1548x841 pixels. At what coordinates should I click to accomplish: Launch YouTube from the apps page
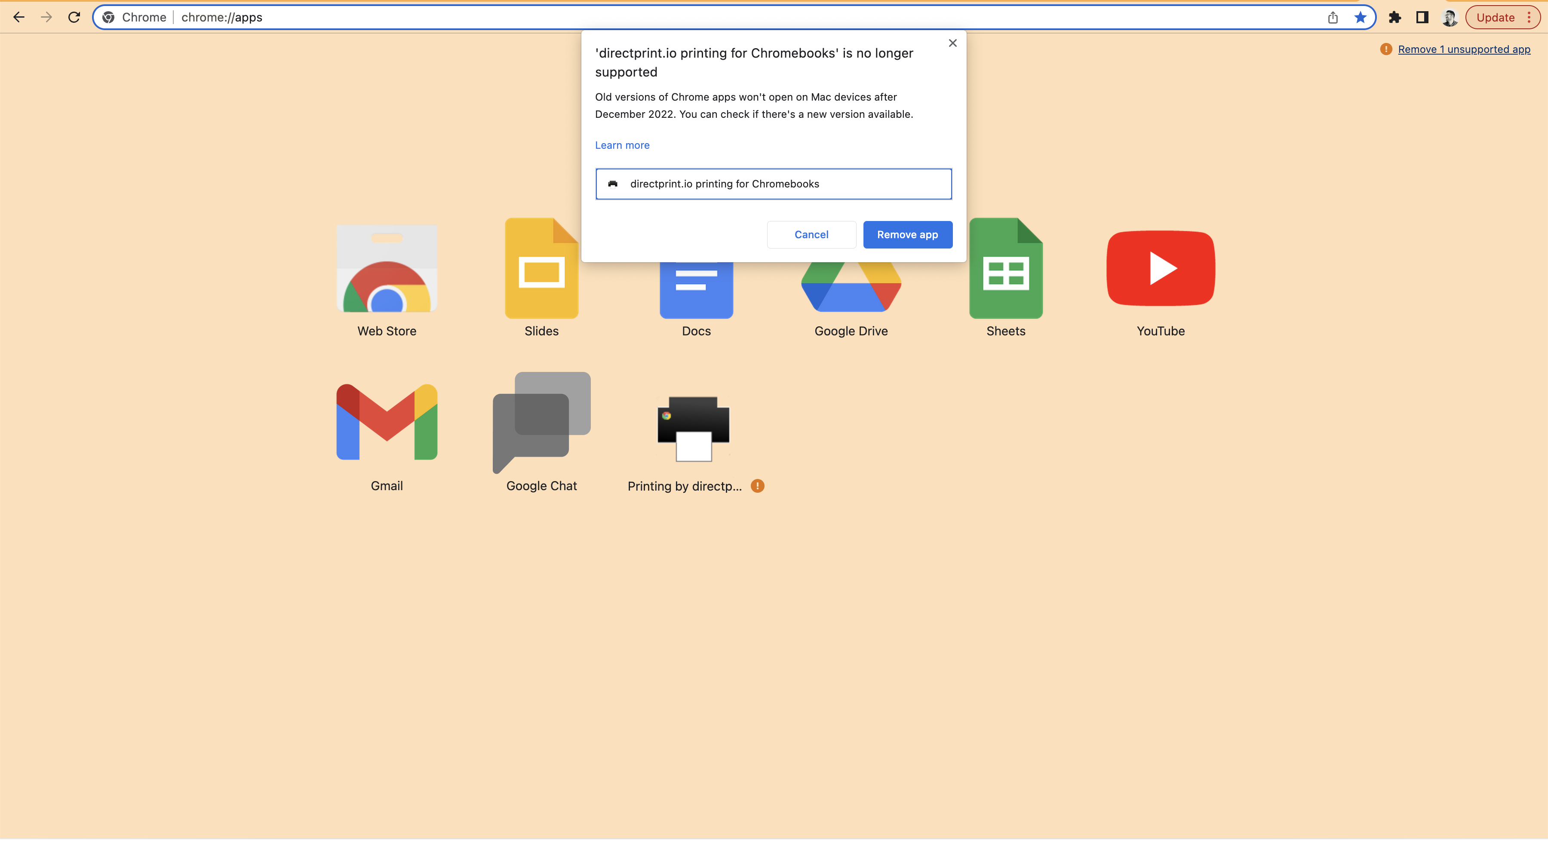click(x=1161, y=269)
